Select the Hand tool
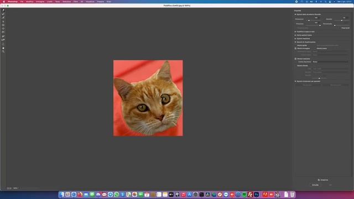Screen dimensions: 354x199 (x=3, y=48)
